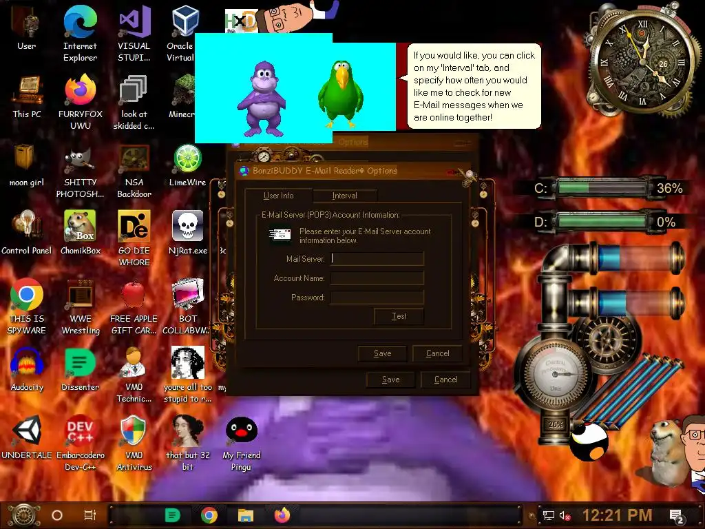Screen dimensions: 705x529
Task: Open the VMO Technic... desktop icon
Action: [134, 375]
